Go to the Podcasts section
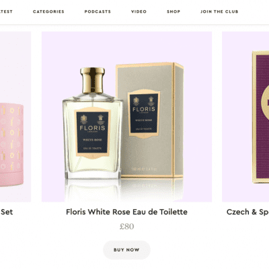Screen dimensions: 269x269 click(98, 11)
